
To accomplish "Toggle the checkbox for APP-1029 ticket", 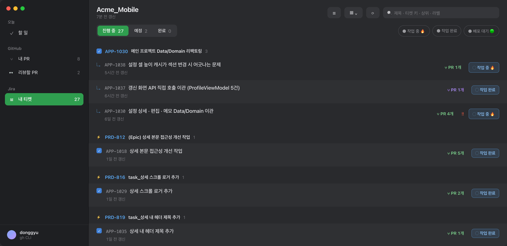I will click(99, 191).
